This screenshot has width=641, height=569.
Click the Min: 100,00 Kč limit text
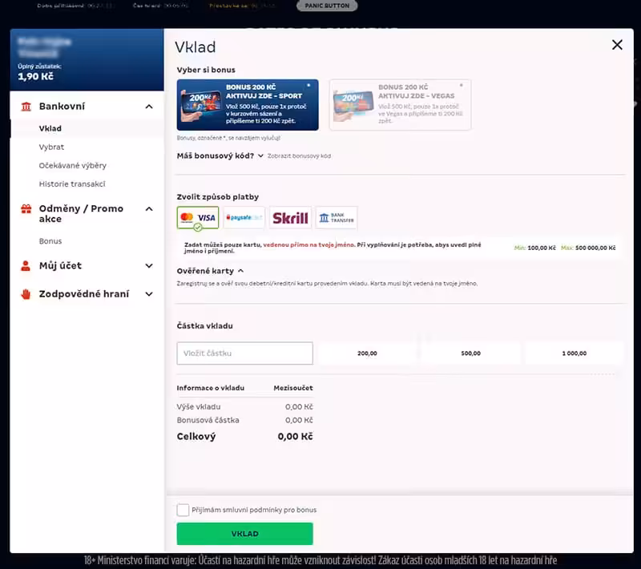click(x=534, y=248)
